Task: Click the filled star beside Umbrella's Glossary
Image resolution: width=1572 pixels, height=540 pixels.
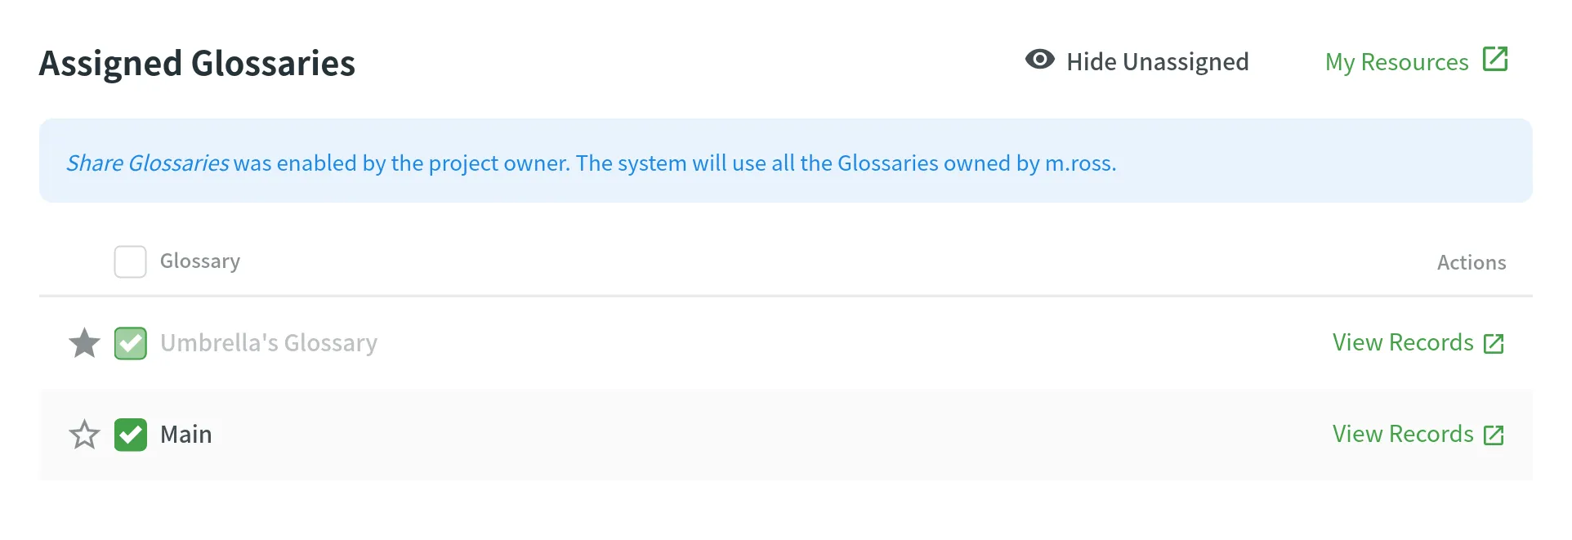Action: (x=83, y=343)
